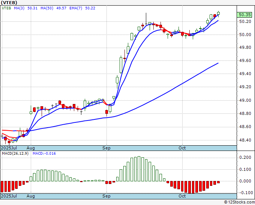Click the red candlestick at the Sep gridline

tap(106, 112)
